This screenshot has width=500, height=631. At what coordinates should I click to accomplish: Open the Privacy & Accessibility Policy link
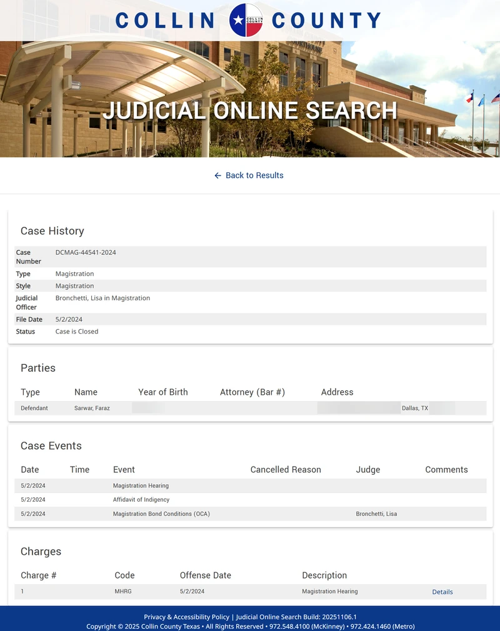point(186,617)
